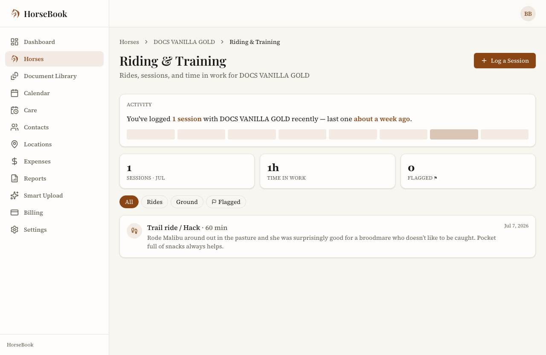Click the ACTIVITY section heading
Screen dimensions: 546x355
(139, 105)
